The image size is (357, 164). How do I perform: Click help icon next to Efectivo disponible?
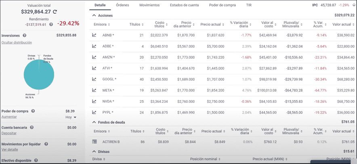click(x=36, y=160)
